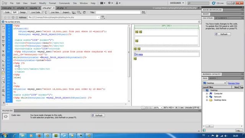Click the Log button in Files panel
This screenshot has height=138, width=245.
click(239, 130)
